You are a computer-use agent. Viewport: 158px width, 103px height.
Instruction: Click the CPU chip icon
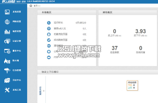point(49,52)
